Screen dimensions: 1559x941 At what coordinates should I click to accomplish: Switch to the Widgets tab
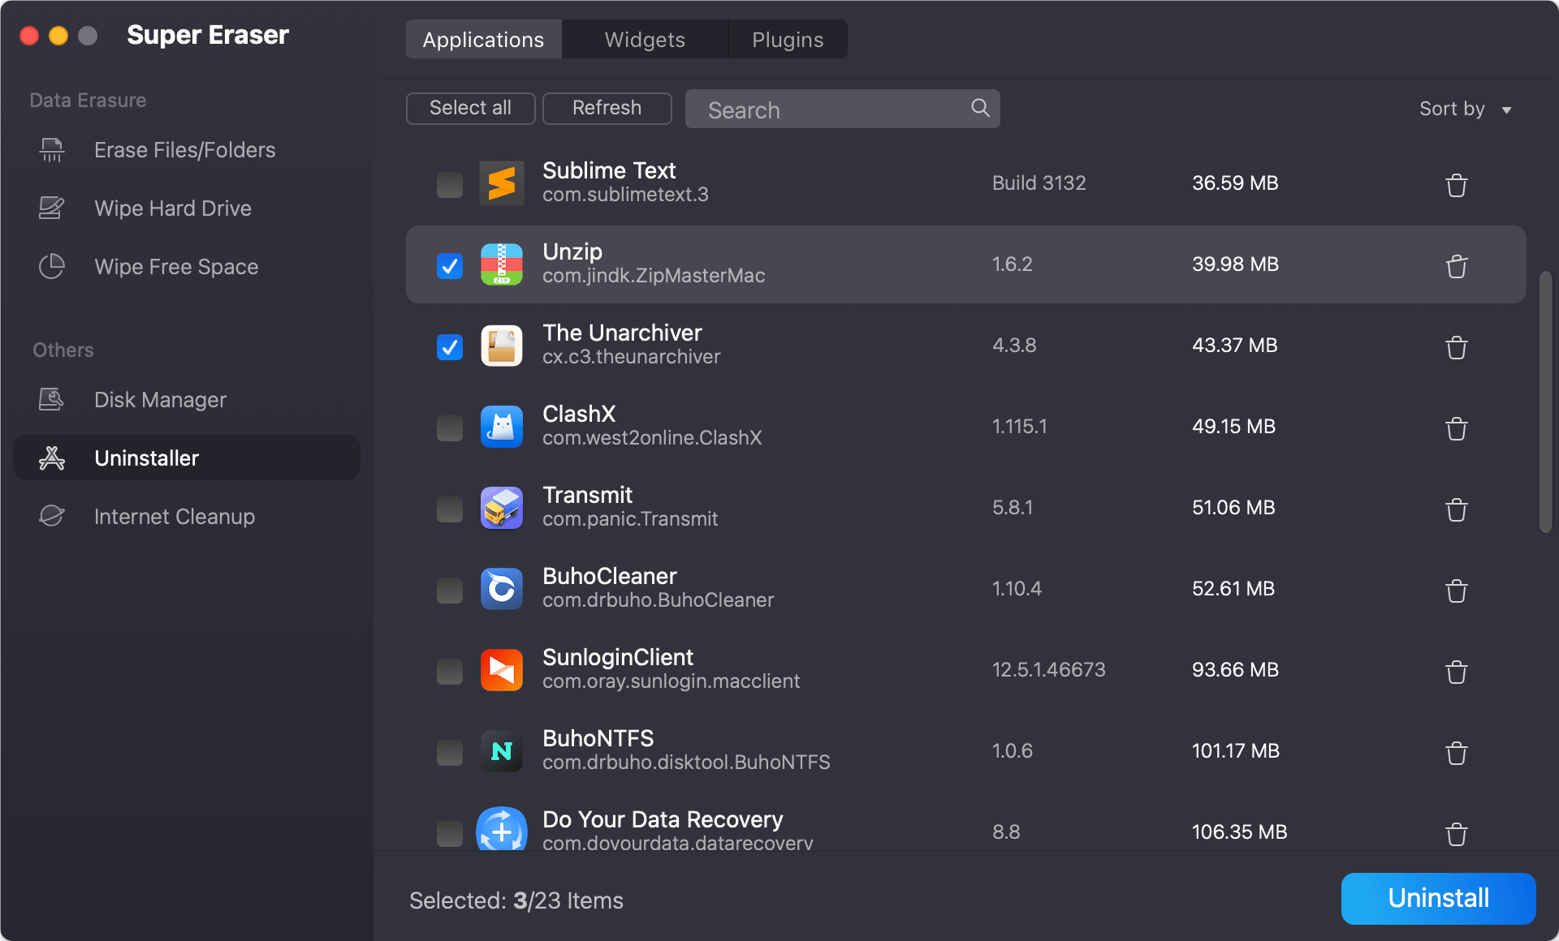645,39
